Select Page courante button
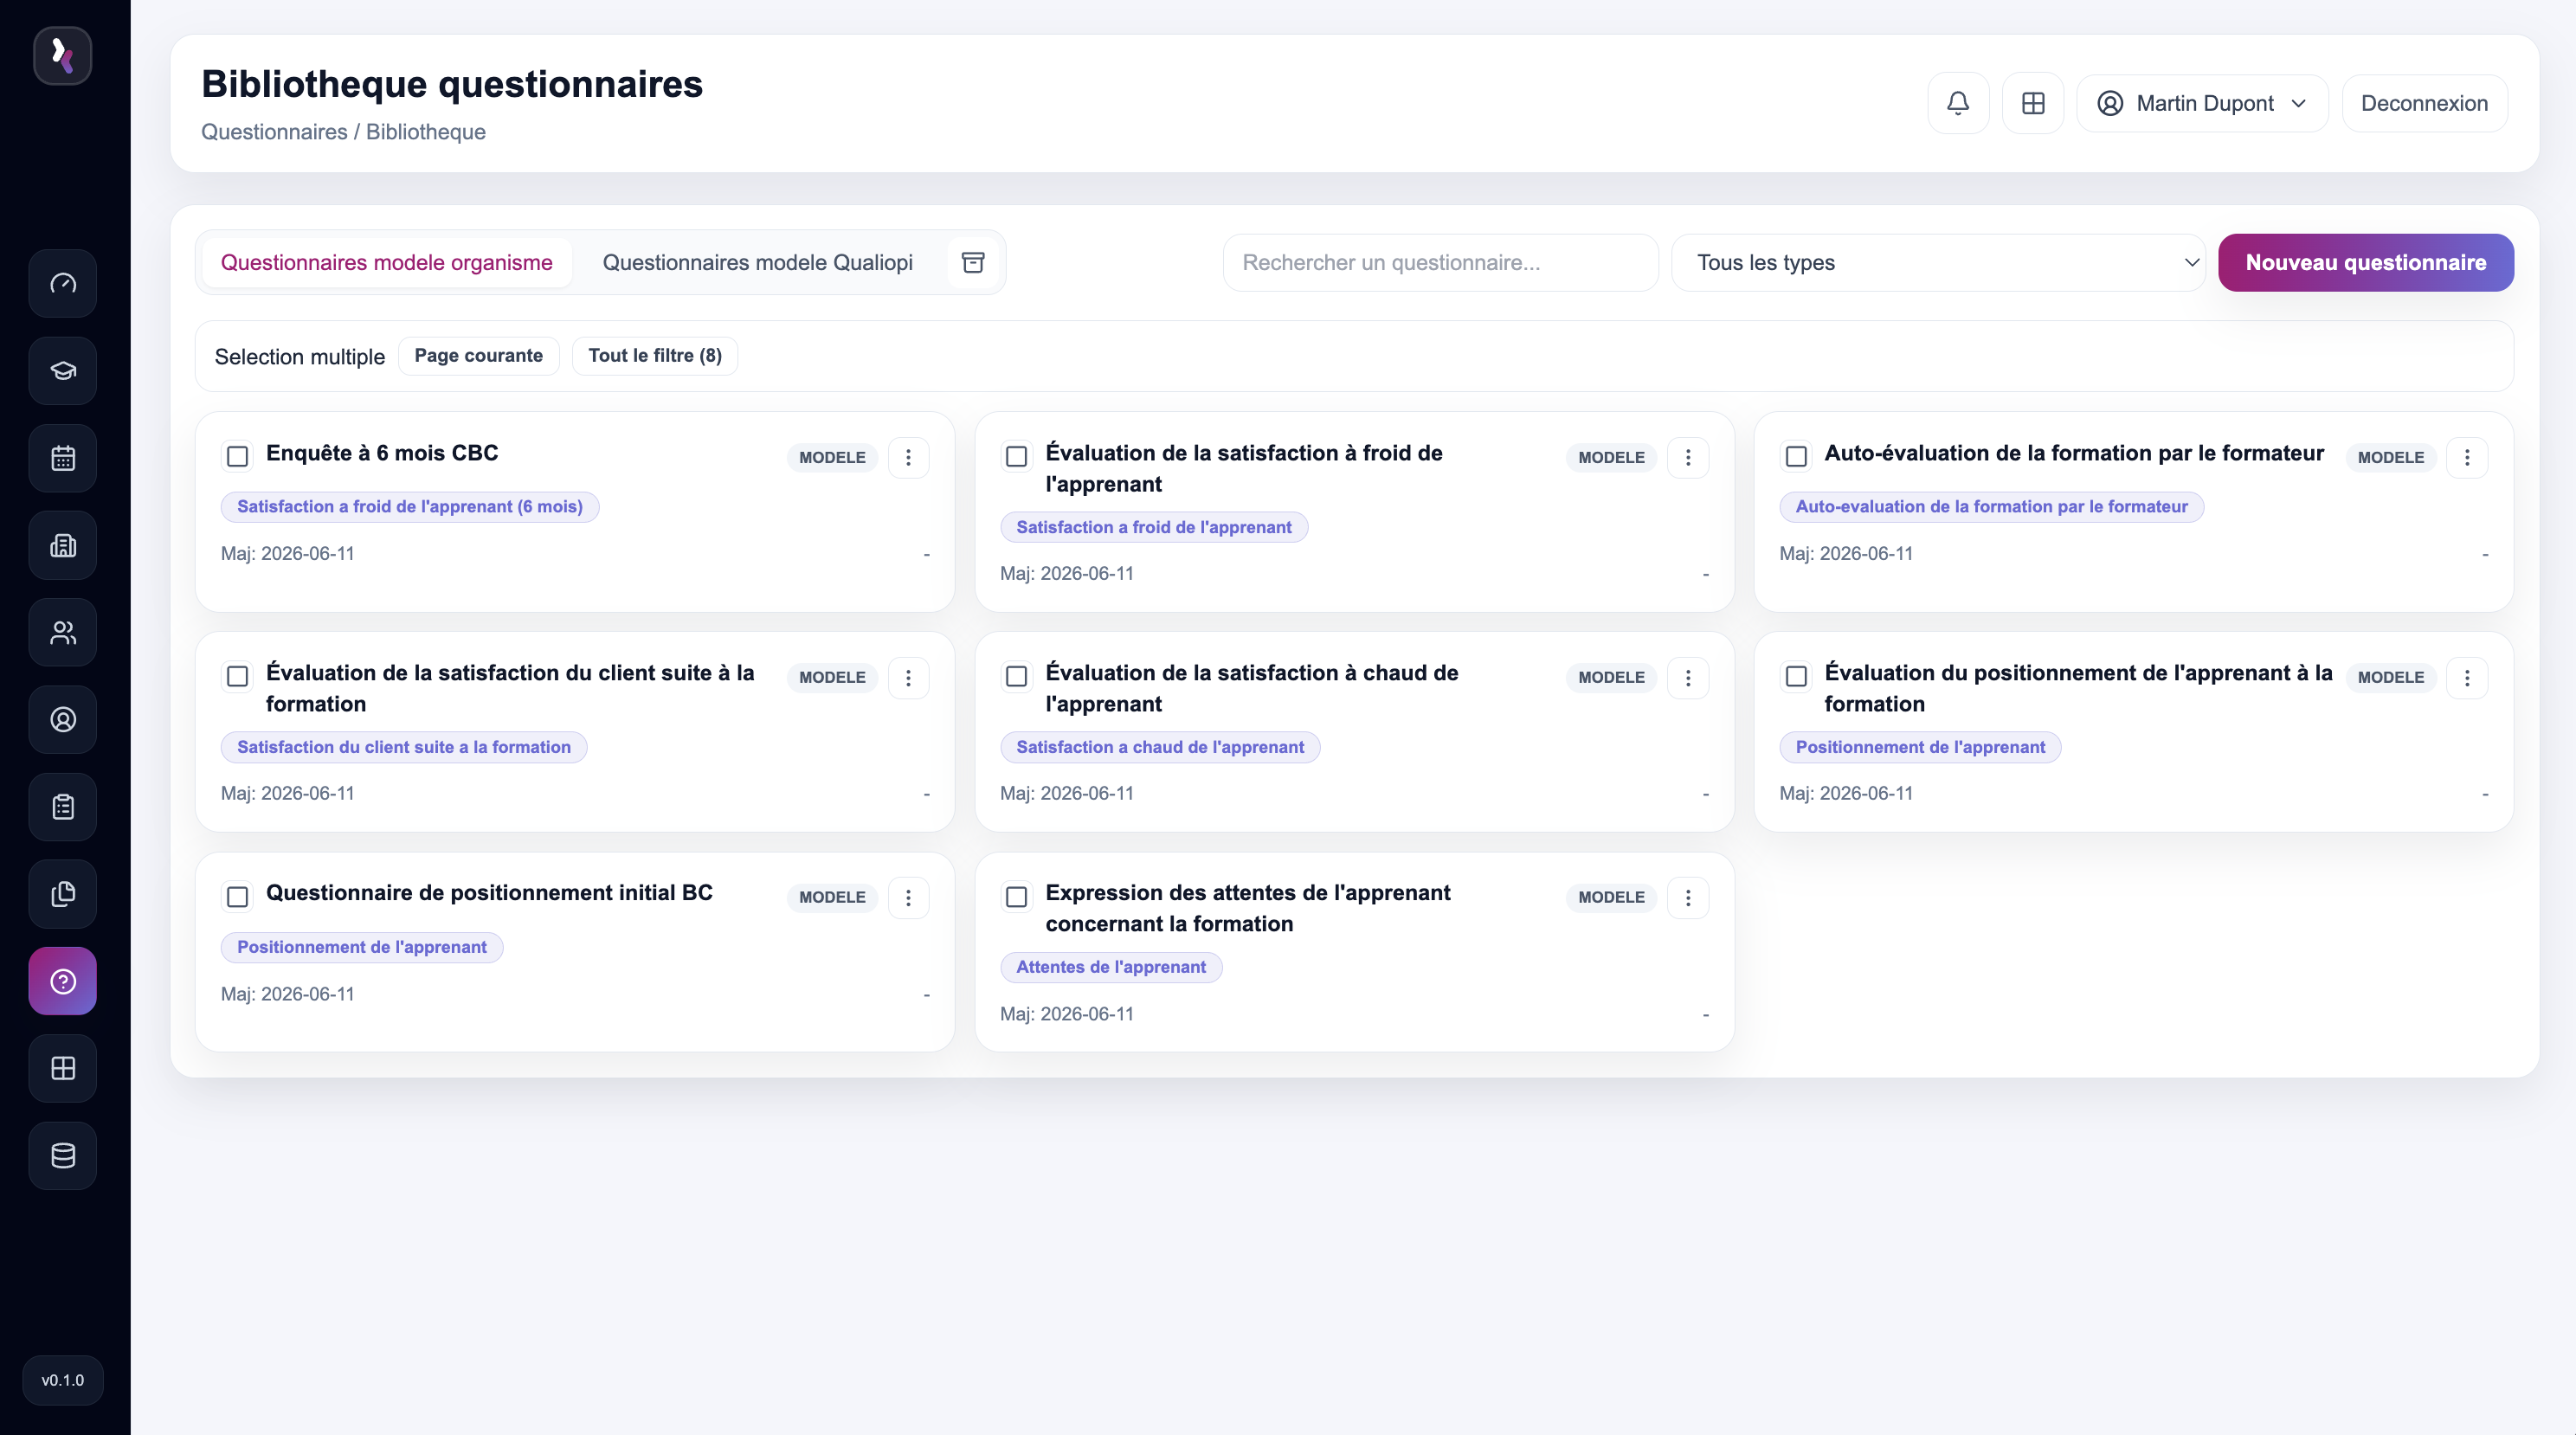This screenshot has height=1435, width=2576. pos(478,355)
